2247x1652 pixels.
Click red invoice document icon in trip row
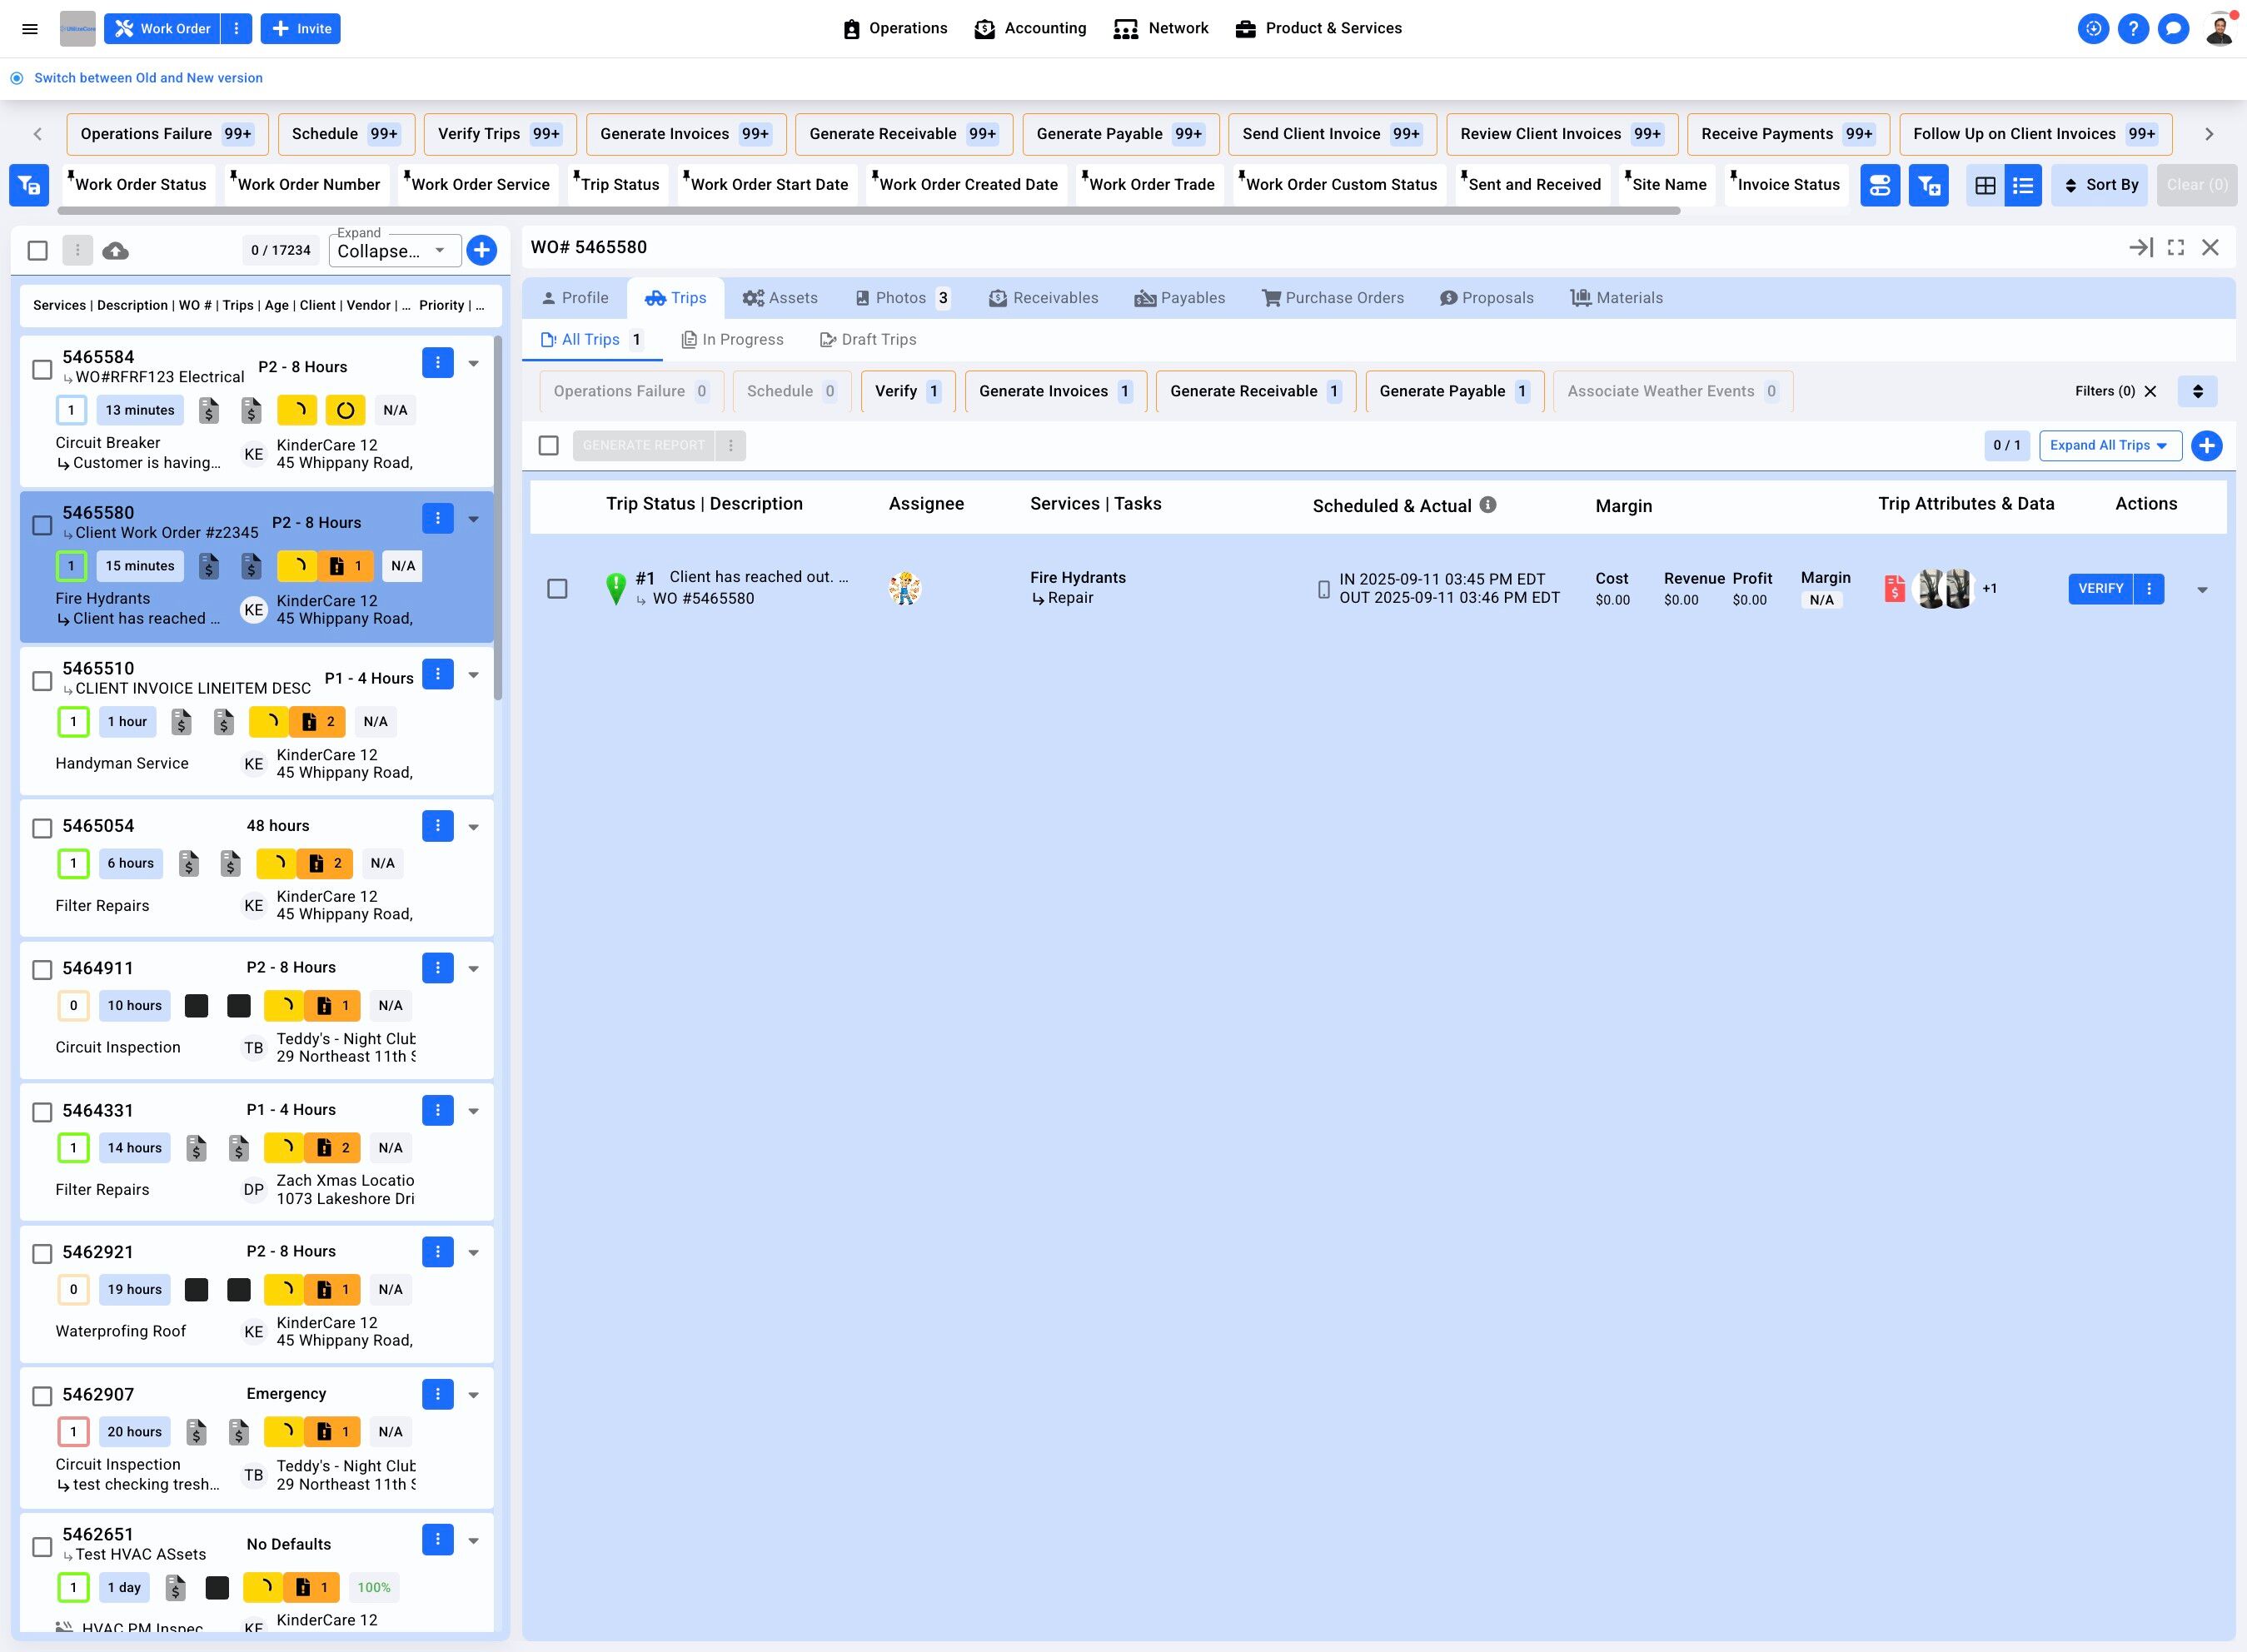1893,589
